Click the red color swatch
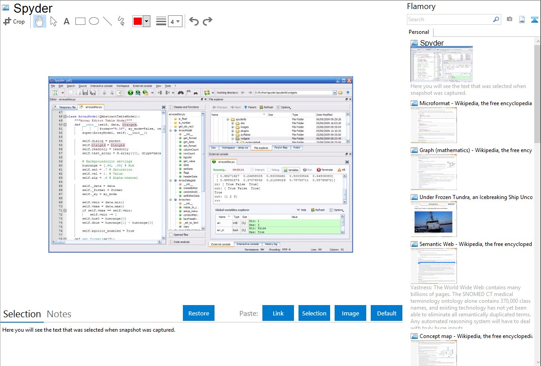This screenshot has height=366, width=541. point(137,21)
